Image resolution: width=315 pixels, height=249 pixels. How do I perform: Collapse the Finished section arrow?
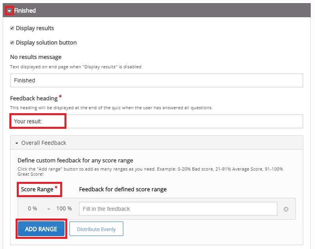(9, 11)
